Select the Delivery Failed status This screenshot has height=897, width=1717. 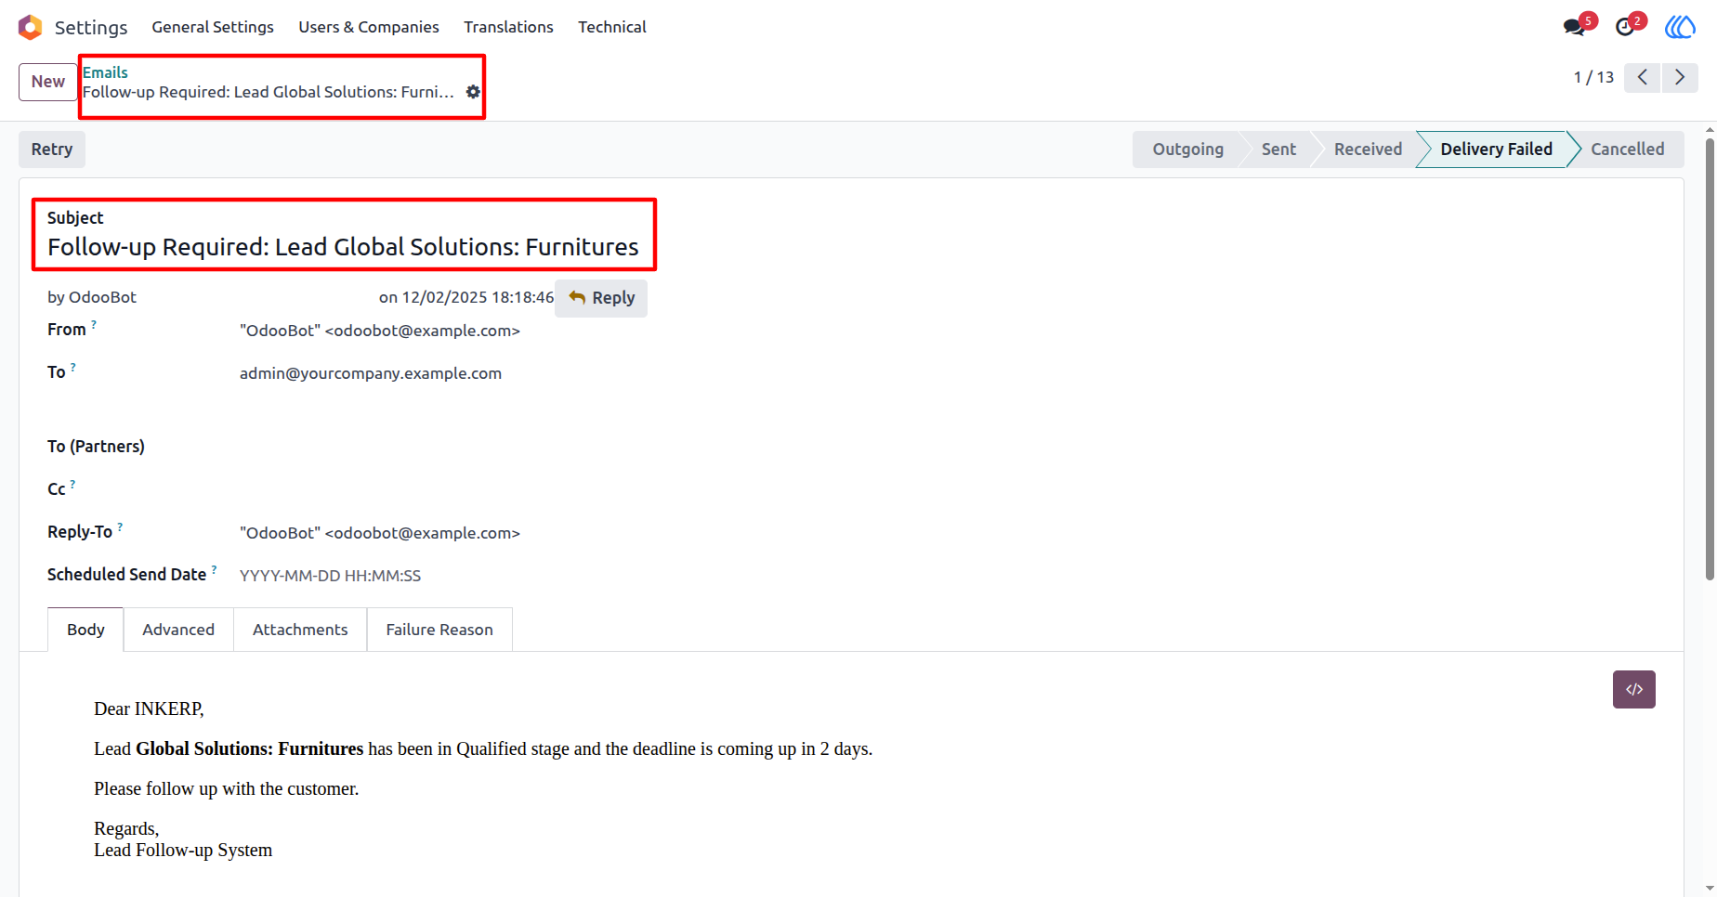[1496, 149]
